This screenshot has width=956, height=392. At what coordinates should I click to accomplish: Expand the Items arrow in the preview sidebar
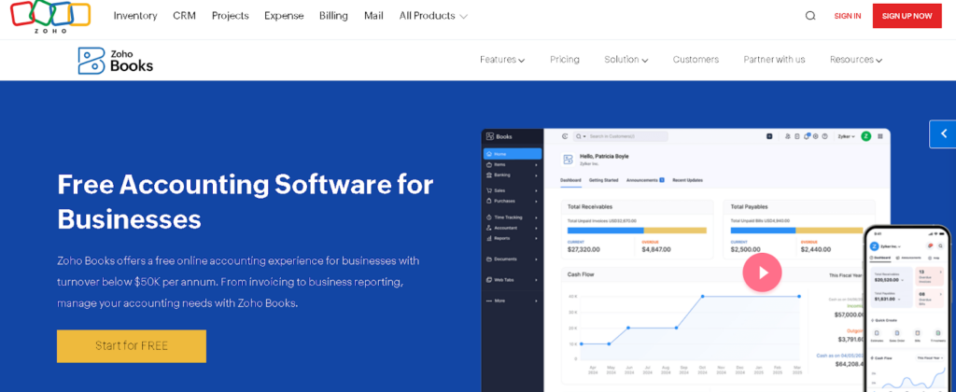(537, 164)
